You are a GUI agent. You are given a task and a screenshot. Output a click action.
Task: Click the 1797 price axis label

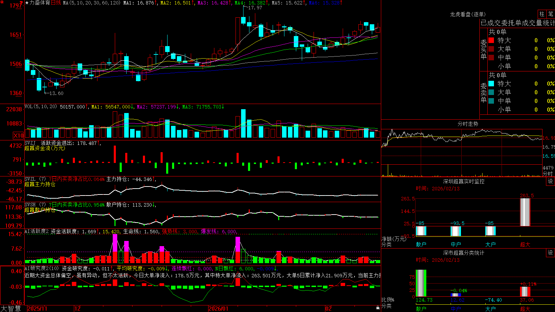(x=16, y=6)
